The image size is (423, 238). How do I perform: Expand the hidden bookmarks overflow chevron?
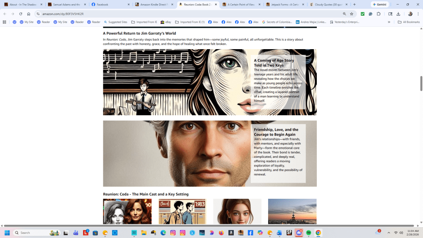(389, 22)
